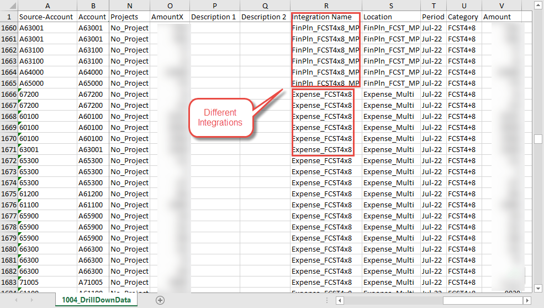Viewport: 544px width, 308px height.
Task: Click the three-dot tab bar resize handle
Action: 328,300
